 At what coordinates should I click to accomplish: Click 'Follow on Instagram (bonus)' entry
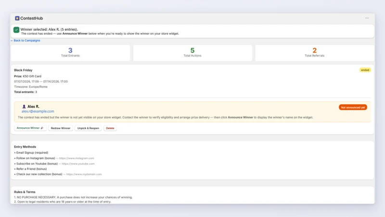[x=36, y=158]
